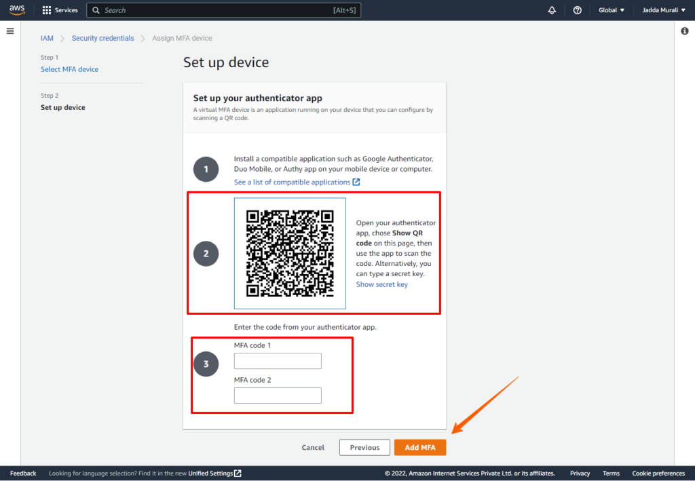Select the 'Set up device' page heading
Screen dimensions: 695x481
click(226, 62)
